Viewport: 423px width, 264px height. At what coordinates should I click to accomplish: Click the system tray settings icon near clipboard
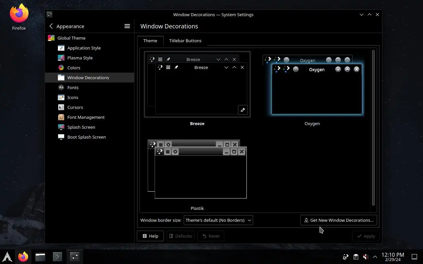pos(346,257)
